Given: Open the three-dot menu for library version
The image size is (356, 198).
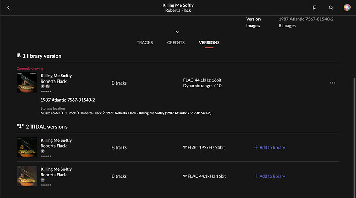Looking at the screenshot, I should click(x=332, y=83).
